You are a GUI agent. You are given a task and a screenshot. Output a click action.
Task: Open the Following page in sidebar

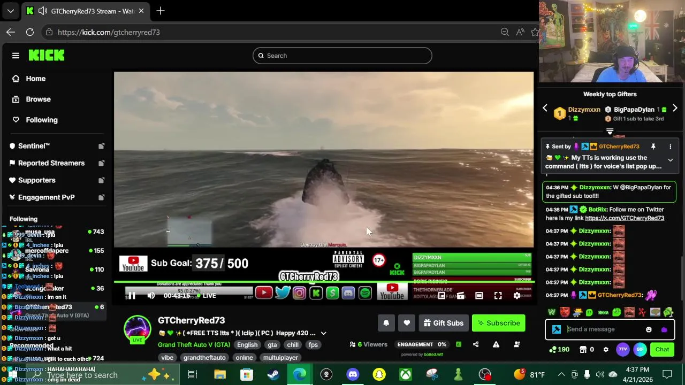[42, 120]
